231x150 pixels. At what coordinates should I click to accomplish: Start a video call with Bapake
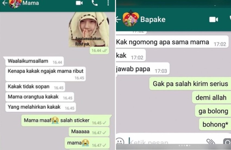point(214,19)
